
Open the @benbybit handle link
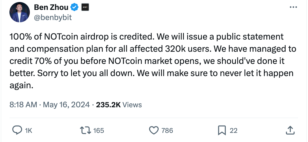pyautogui.click(x=53, y=17)
